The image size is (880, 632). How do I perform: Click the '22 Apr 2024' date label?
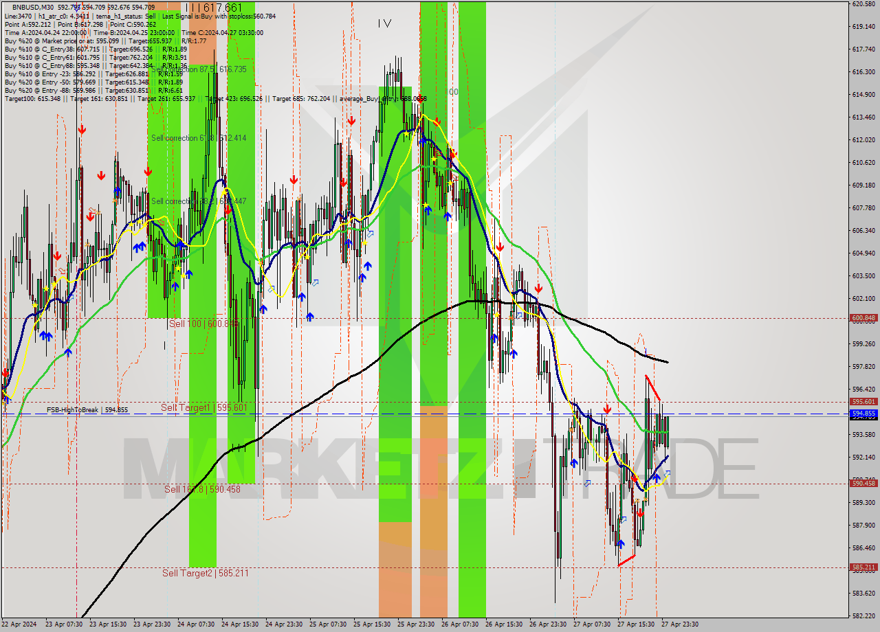(20, 624)
